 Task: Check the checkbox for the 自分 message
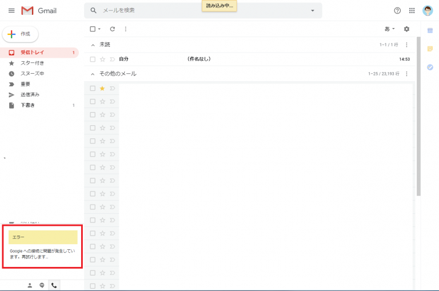click(x=93, y=59)
